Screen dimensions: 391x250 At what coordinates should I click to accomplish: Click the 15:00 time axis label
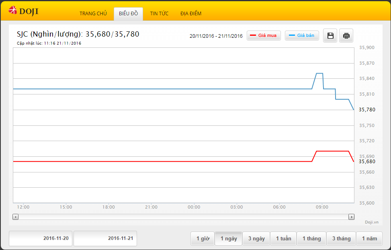[x=66, y=207]
